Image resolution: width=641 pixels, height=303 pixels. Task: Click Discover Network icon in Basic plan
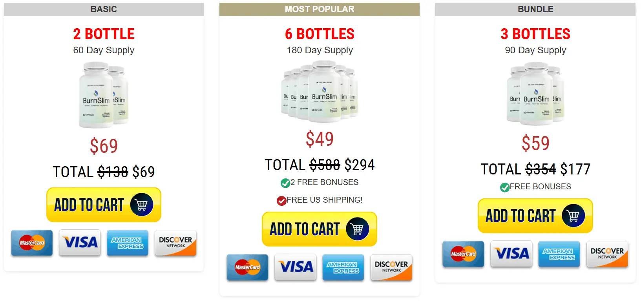[x=175, y=243]
